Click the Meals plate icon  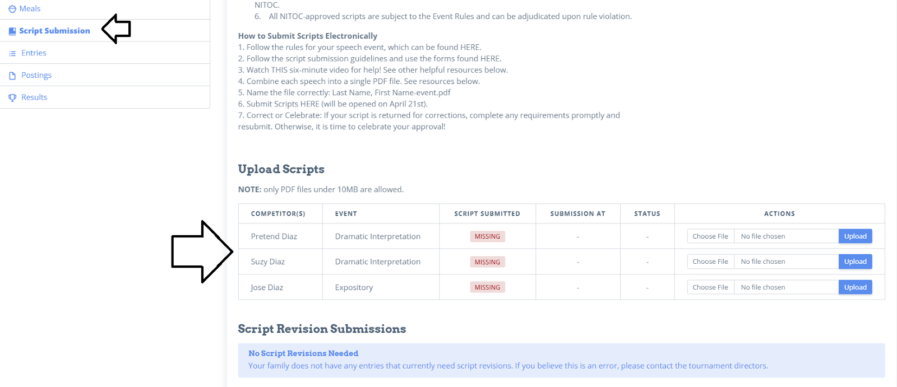pos(13,8)
